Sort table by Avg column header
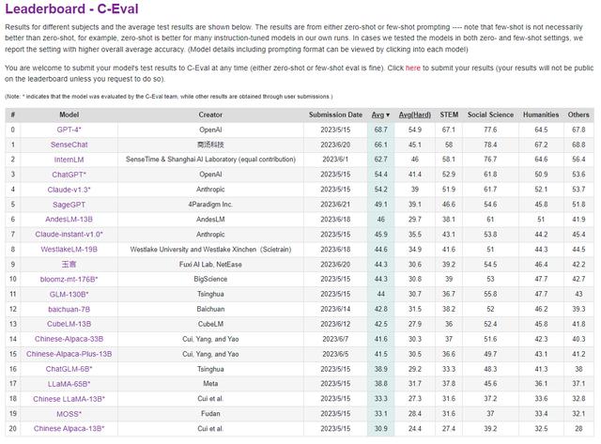 coord(380,115)
